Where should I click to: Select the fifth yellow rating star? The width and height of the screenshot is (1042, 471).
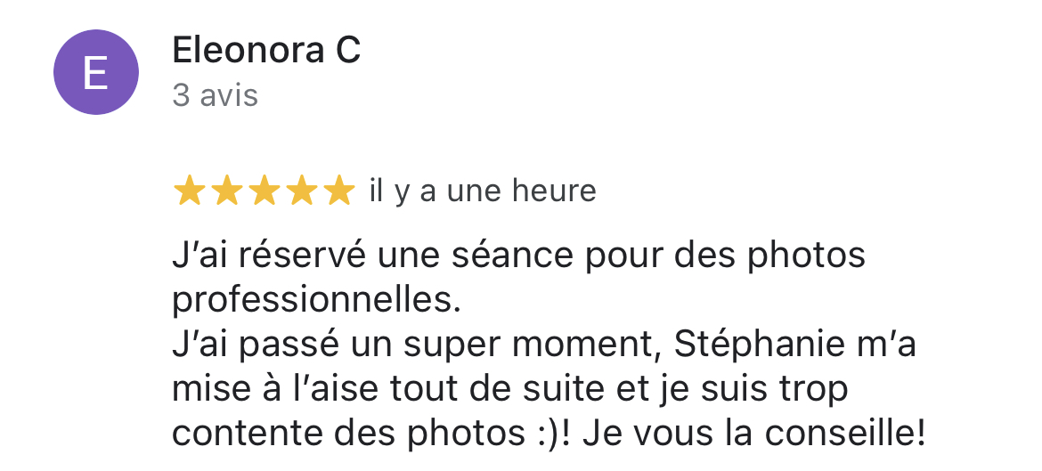click(339, 191)
